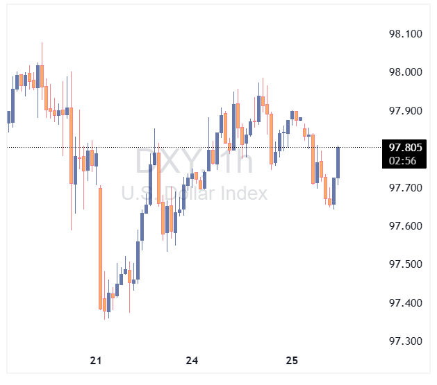Click the 97.400 price scale label
Screen dimensions: 437x385
pos(406,303)
